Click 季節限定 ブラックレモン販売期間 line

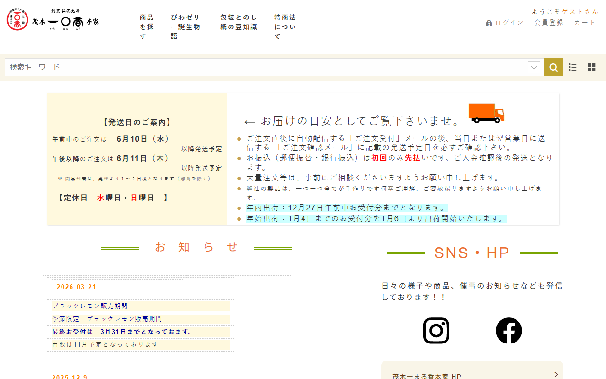pyautogui.click(x=107, y=319)
